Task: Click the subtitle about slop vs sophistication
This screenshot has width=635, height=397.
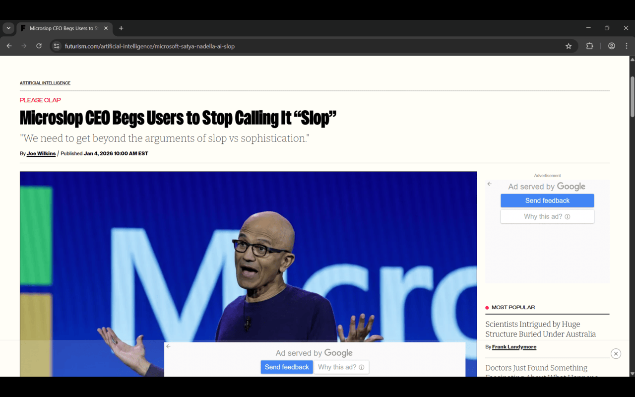Action: (164, 138)
